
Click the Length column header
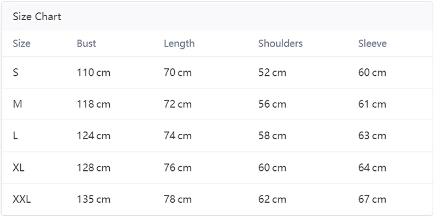179,44
